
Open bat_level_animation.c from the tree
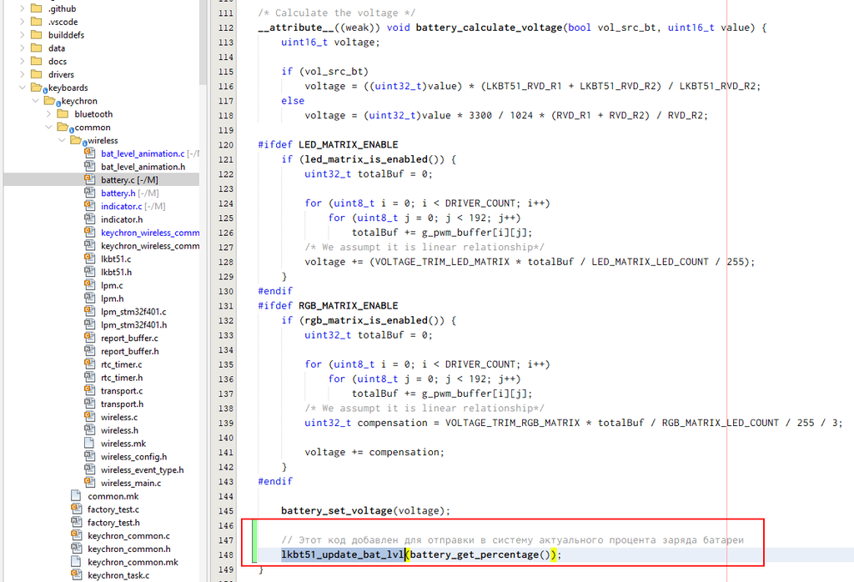(142, 153)
